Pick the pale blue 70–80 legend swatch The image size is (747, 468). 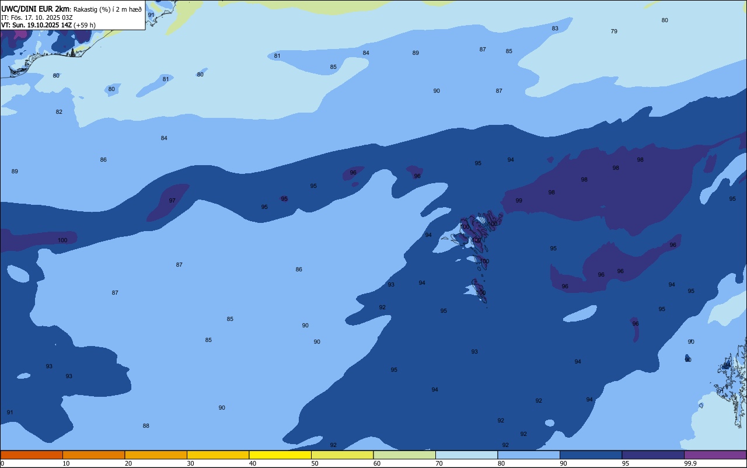(x=466, y=455)
